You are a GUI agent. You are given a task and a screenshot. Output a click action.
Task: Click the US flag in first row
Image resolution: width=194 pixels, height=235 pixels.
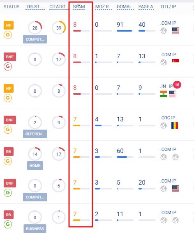(176, 31)
